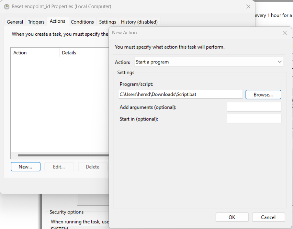Open the History (disabled) tab
The image size is (293, 229).
(x=139, y=22)
